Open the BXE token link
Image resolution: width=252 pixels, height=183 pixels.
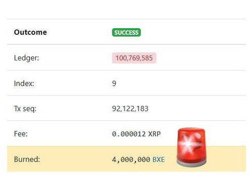[158, 159]
